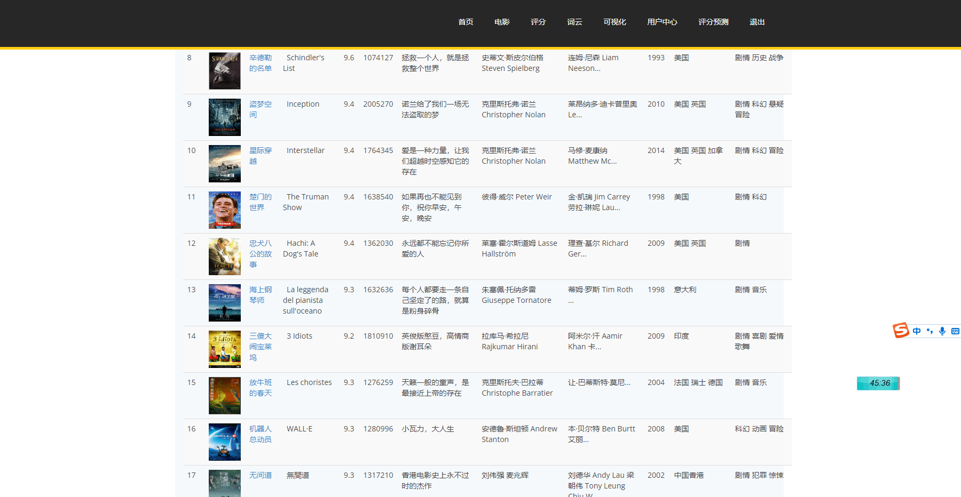Click the Schindler's List poster thumbnail
This screenshot has height=497, width=961.
(224, 70)
